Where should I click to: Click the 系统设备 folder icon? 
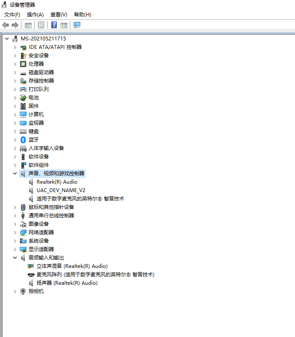(23, 241)
